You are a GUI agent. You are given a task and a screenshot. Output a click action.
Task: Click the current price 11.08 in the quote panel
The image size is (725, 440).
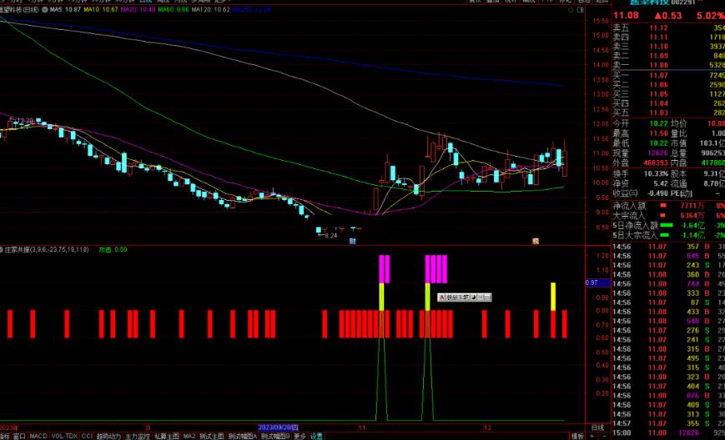(x=626, y=16)
